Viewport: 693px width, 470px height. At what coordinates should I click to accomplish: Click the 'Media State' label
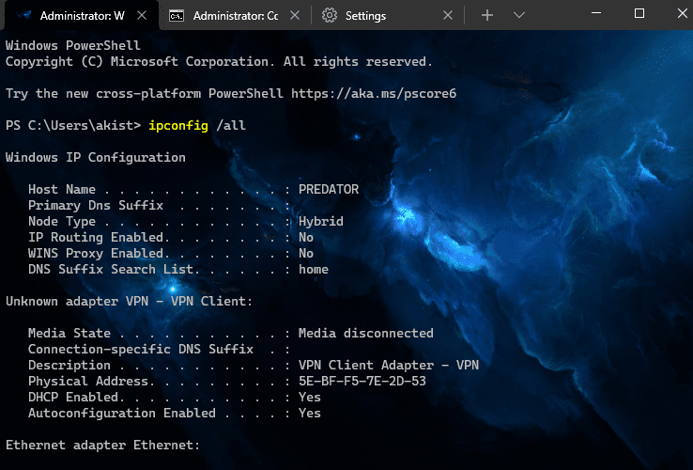69,334
